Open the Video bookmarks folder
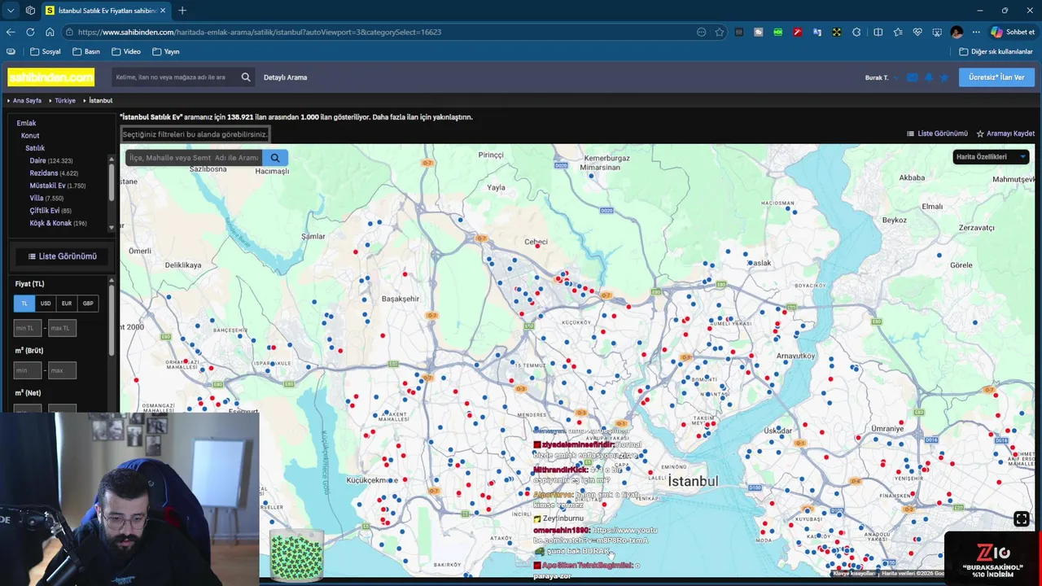The width and height of the screenshot is (1042, 586). pos(126,51)
